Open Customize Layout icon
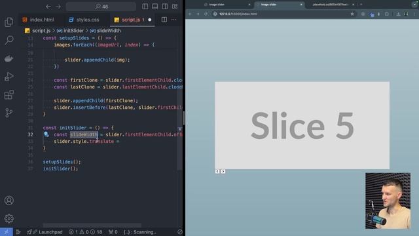Image resolution: width=419 pixels, height=236 pixels. (x=175, y=7)
